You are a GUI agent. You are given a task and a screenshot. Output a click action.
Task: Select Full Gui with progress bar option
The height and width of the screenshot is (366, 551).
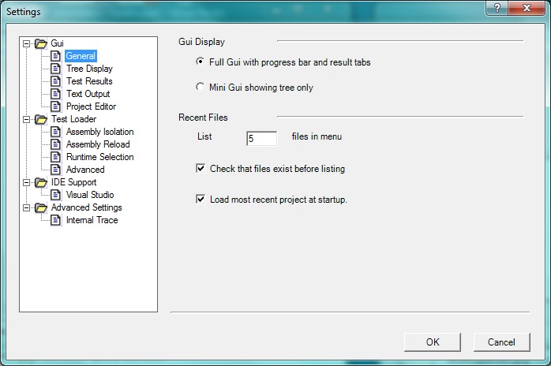point(200,62)
